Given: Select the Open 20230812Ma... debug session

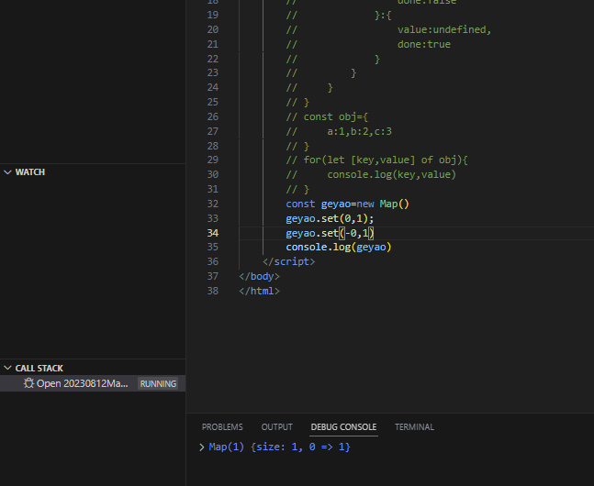Looking at the screenshot, I should pos(83,383).
